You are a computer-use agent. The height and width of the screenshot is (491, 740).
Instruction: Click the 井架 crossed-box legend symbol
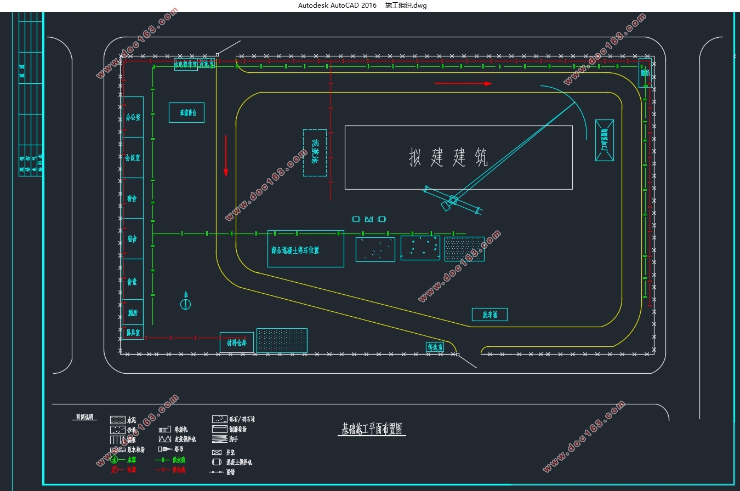tap(217, 453)
